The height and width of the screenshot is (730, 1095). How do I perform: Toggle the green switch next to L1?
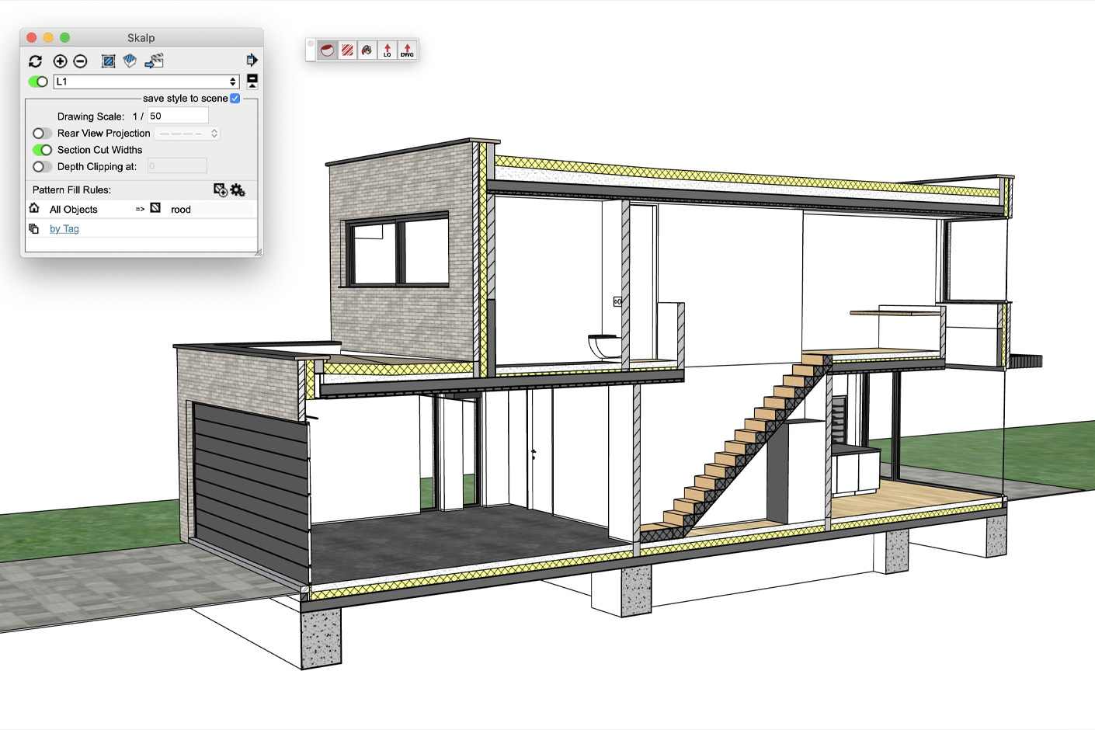[x=37, y=81]
